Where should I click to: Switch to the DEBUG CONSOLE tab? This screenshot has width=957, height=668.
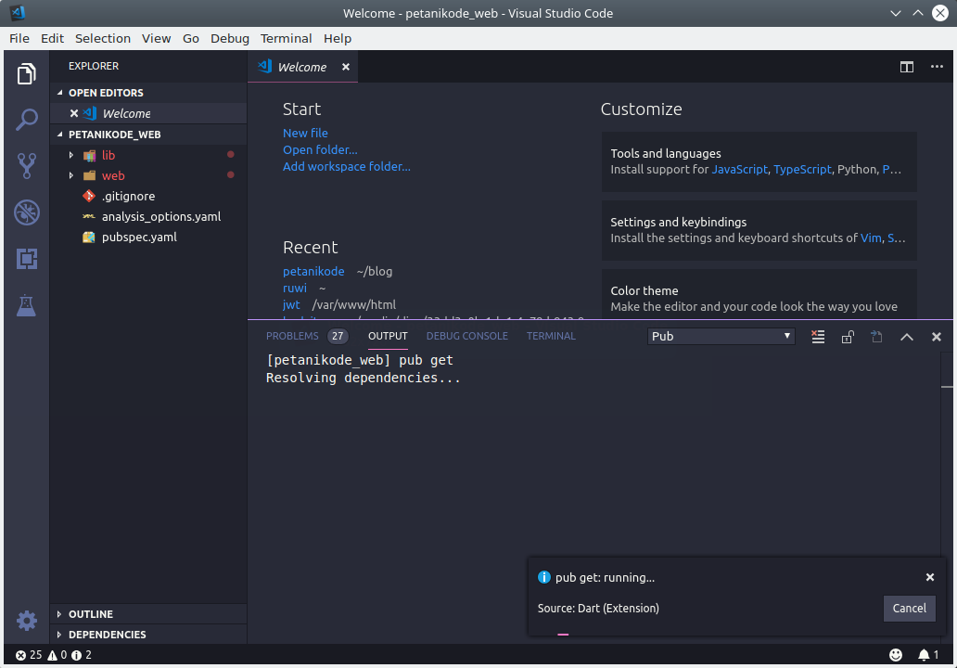(466, 336)
